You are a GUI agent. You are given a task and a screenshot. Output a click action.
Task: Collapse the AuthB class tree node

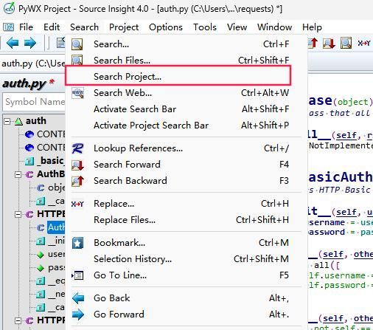18,174
